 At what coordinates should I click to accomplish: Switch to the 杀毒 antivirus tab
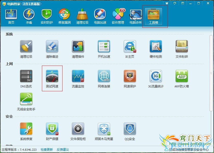click(x=29, y=17)
